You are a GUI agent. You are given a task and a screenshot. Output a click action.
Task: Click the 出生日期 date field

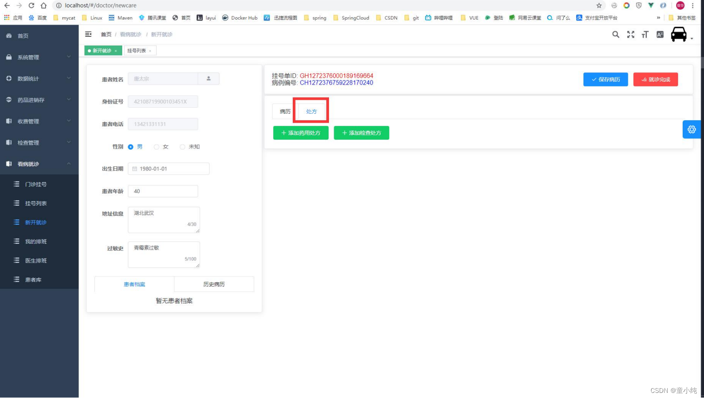pos(169,169)
